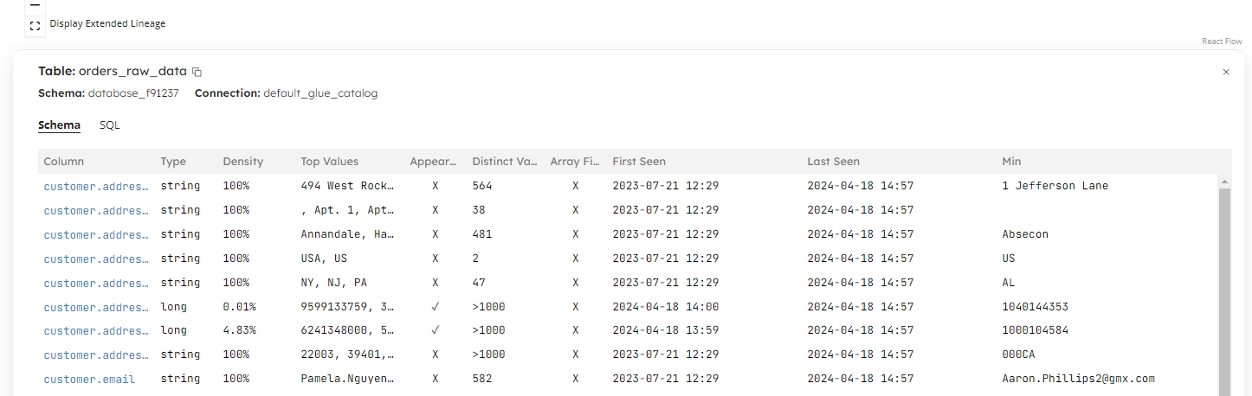Copy the orders_raw_data table name
1252x396 pixels.
click(x=197, y=72)
